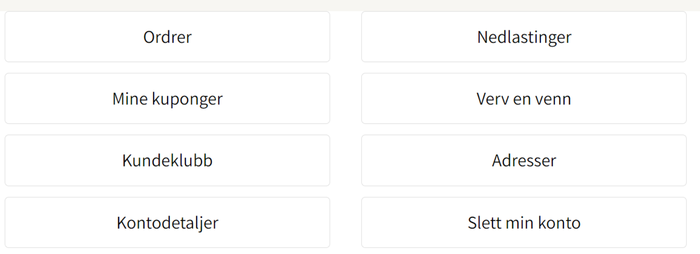700x254 pixels.
Task: Start account deletion with Slett min konto
Action: click(524, 223)
